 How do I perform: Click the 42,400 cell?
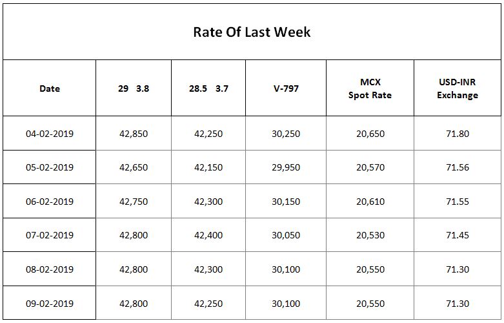[x=208, y=235]
